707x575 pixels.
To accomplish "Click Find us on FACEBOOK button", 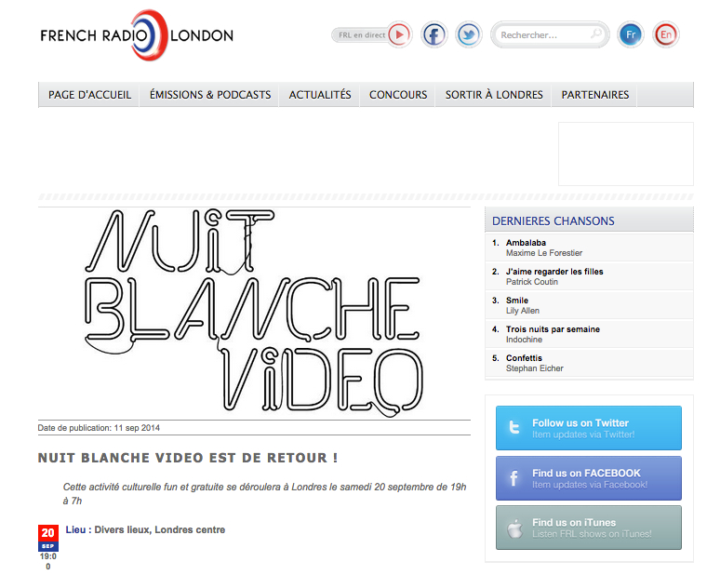I will 589,478.
